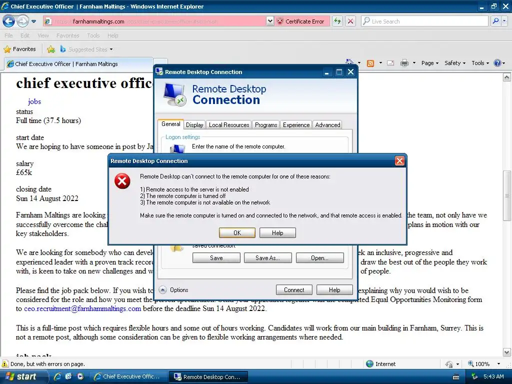The width and height of the screenshot is (512, 384).
Task: Click Remote Desktop Con... taskbar button
Action: tap(208, 377)
